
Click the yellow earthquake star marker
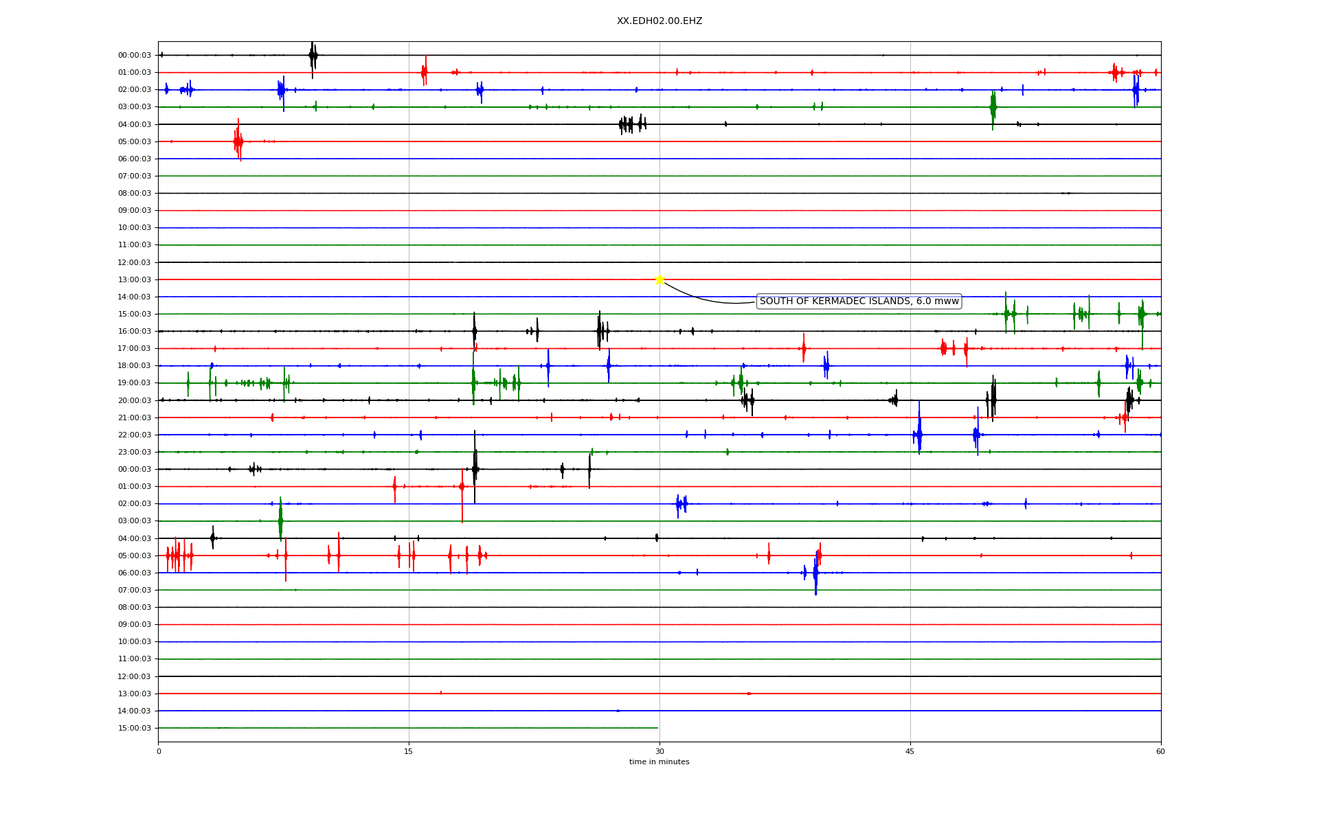659,279
